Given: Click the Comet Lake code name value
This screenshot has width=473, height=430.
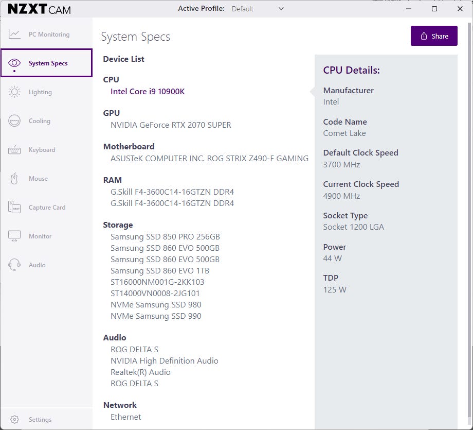Looking at the screenshot, I should [x=344, y=133].
